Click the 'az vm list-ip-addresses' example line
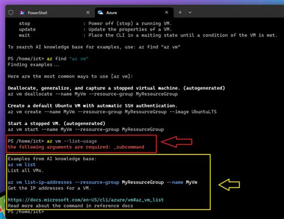Screen dimensions: 284x219 [102, 182]
